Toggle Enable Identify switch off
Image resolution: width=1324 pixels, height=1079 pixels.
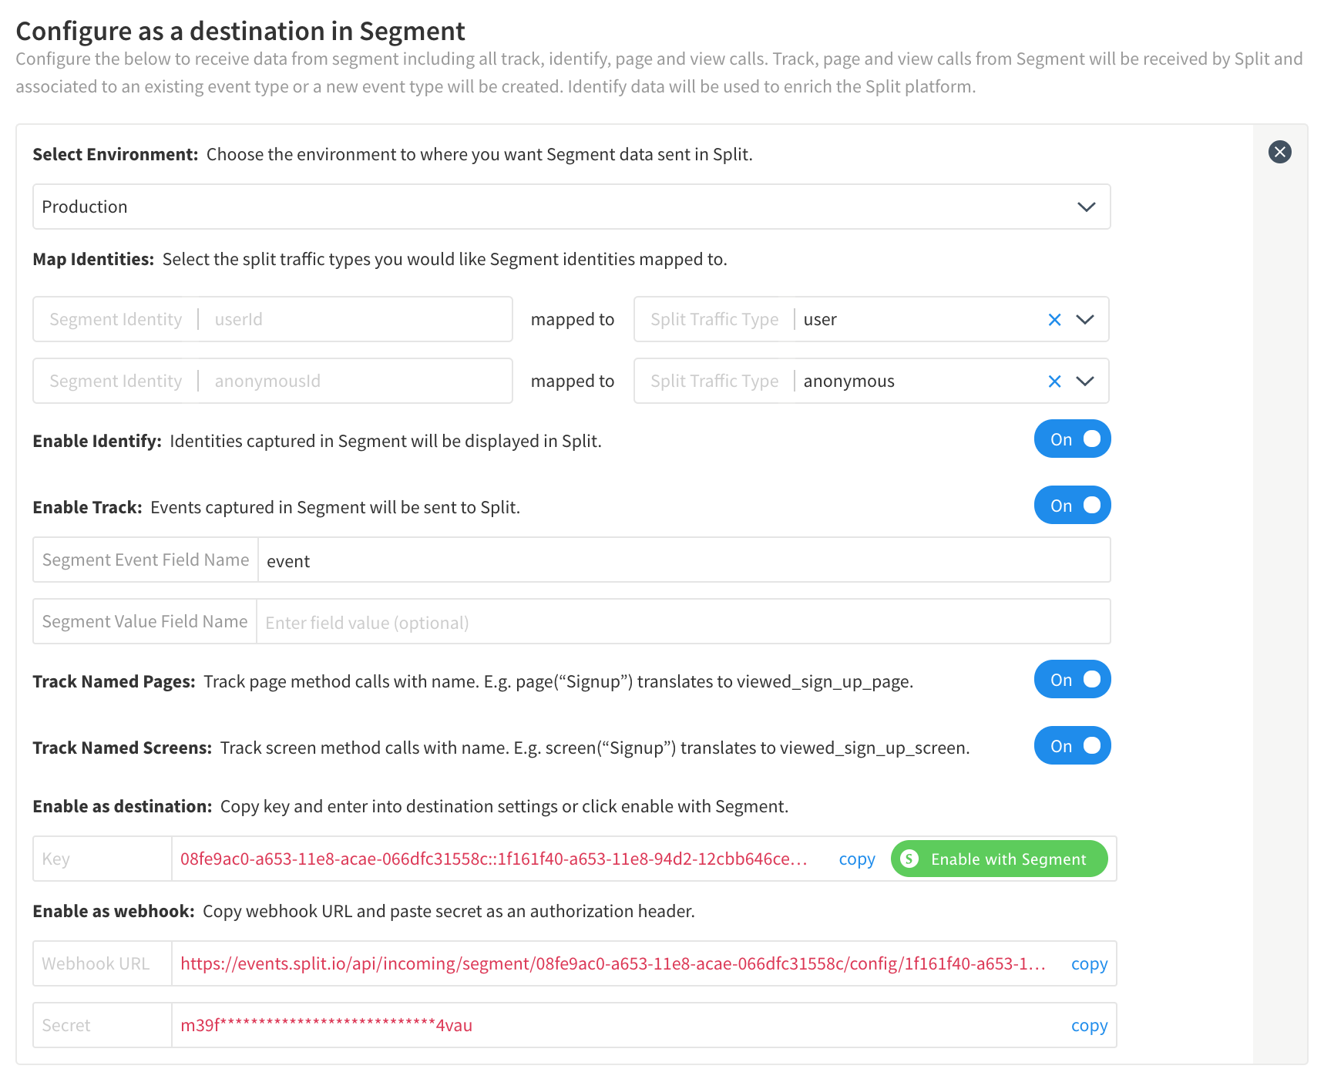1072,439
